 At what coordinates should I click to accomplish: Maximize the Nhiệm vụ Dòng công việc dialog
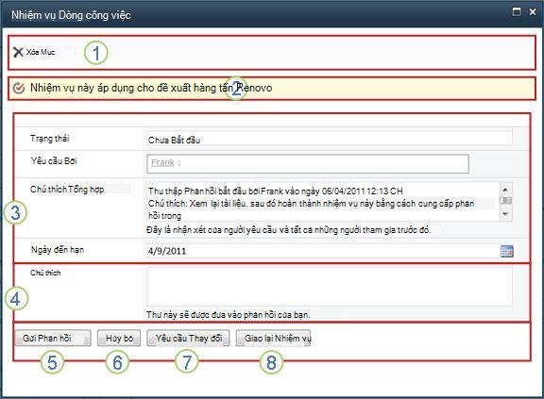517,11
